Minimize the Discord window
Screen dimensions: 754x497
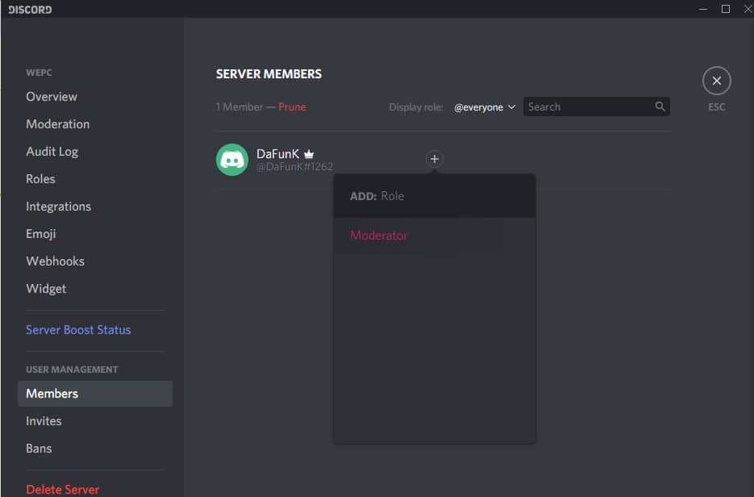tap(703, 9)
